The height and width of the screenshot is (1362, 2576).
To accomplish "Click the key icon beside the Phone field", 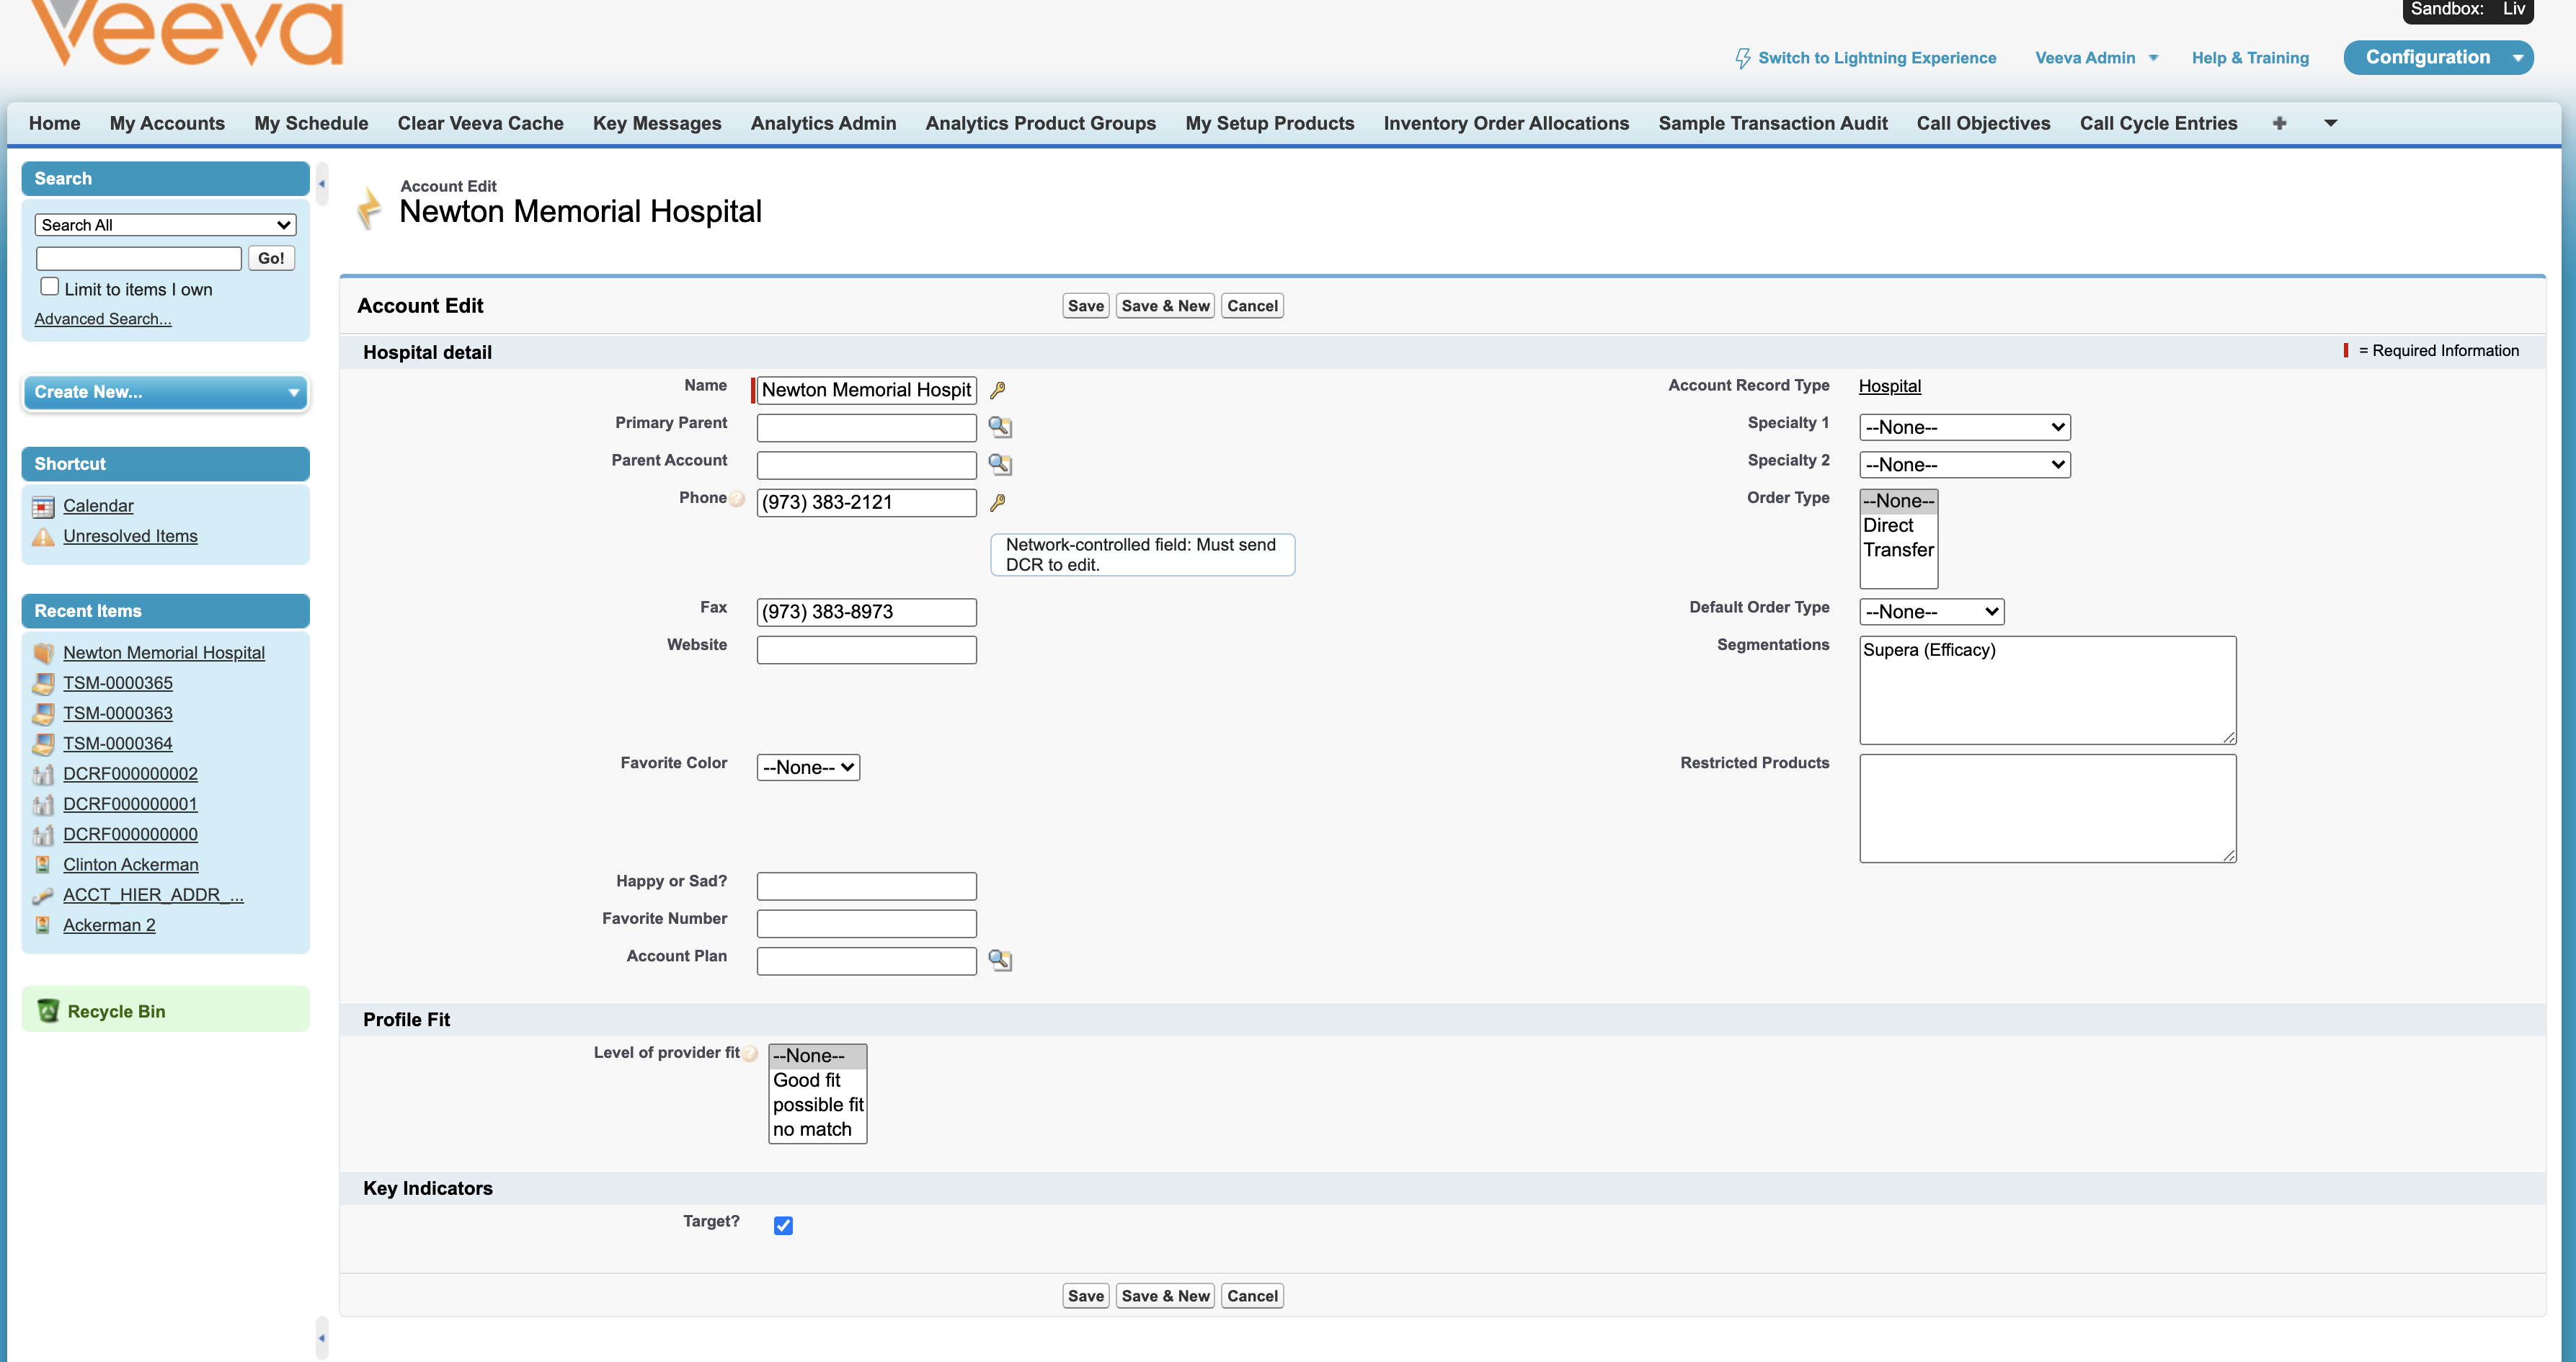I will [998, 502].
